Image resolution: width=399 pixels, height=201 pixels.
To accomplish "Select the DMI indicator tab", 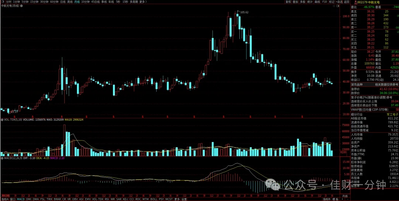I will (28, 199).
